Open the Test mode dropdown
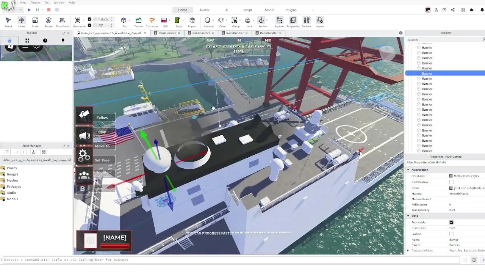 [x=13, y=10]
